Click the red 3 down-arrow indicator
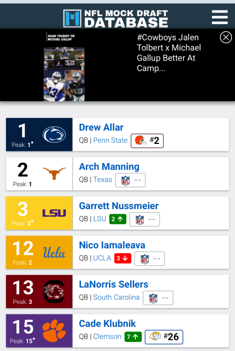Image resolution: width=235 pixels, height=351 pixels. 122,258
